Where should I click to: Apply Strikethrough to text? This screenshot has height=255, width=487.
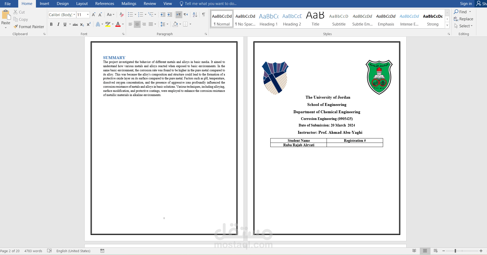(75, 24)
